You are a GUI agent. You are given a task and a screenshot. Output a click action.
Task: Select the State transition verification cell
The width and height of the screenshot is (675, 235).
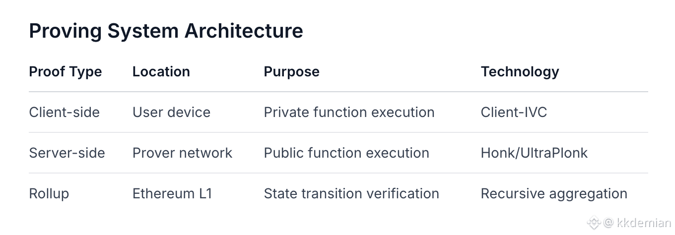pyautogui.click(x=351, y=193)
